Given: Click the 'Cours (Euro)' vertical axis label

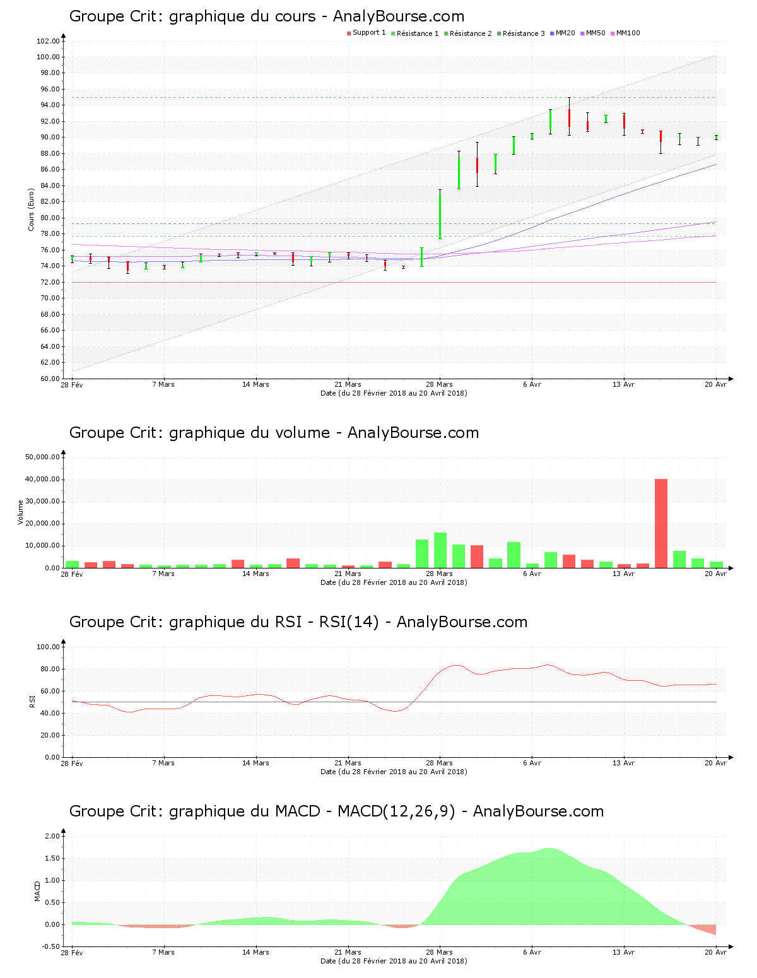Looking at the screenshot, I should point(31,209).
